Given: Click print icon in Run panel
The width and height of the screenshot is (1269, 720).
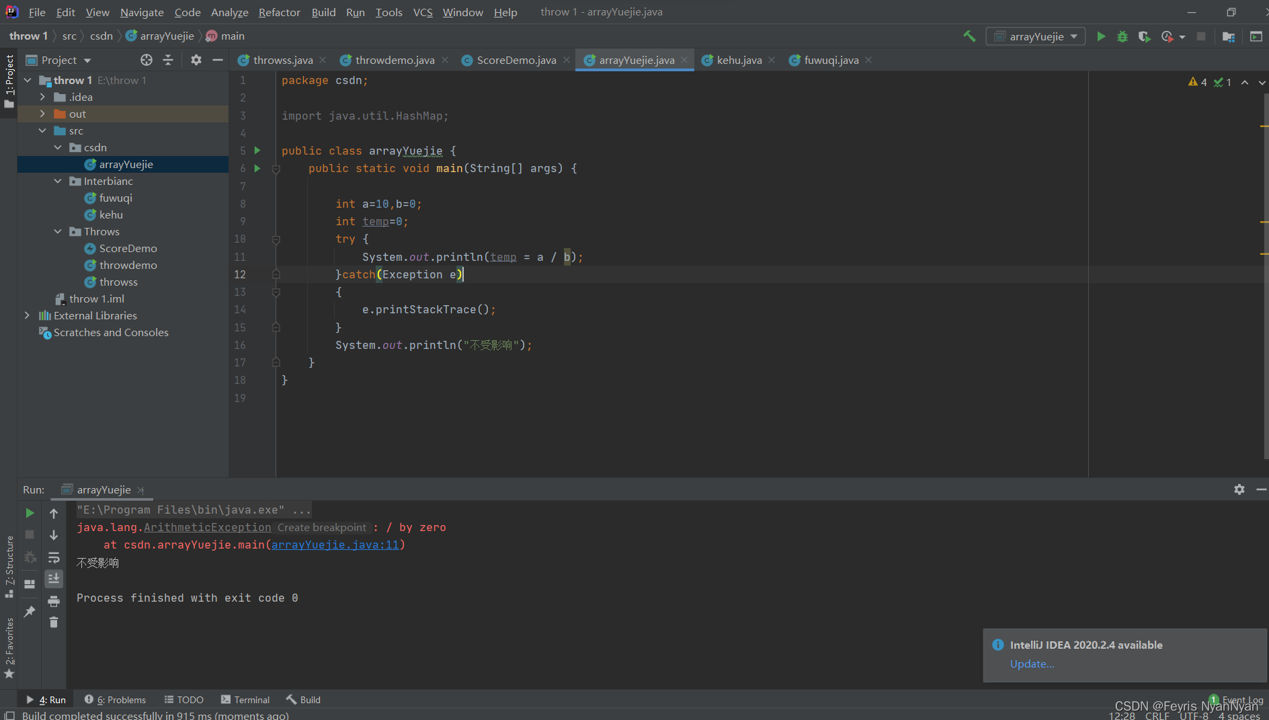Looking at the screenshot, I should point(54,601).
